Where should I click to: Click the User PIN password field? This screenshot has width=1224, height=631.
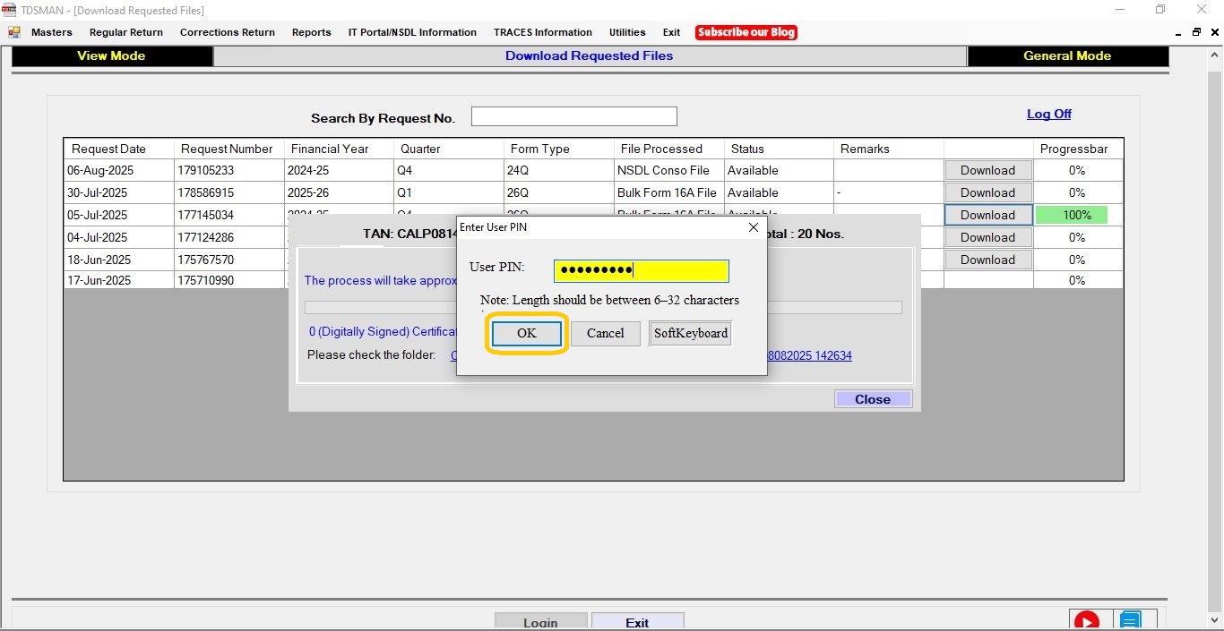click(x=641, y=270)
